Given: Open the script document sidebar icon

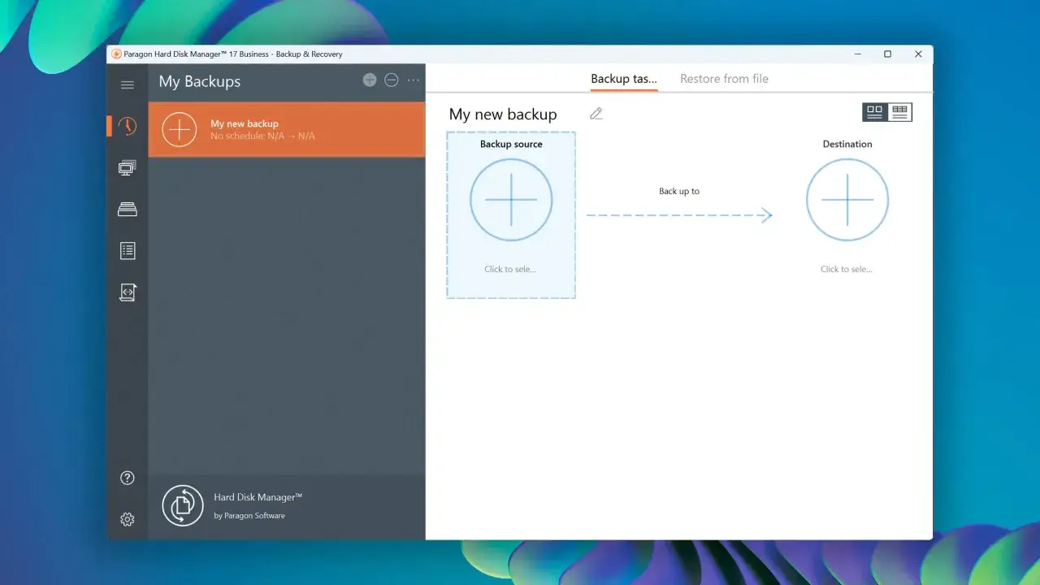Looking at the screenshot, I should [x=127, y=292].
